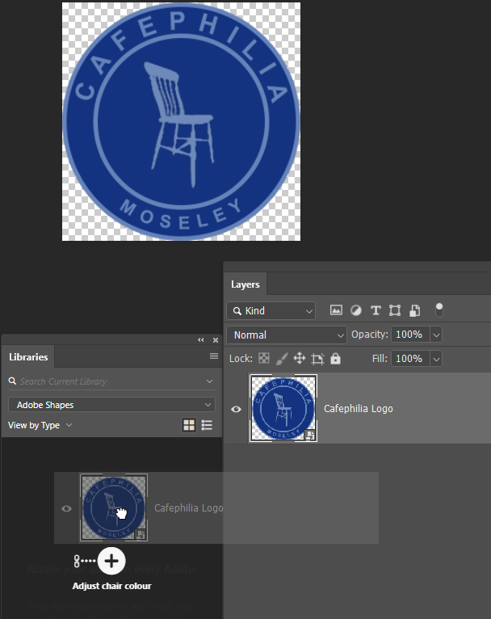The image size is (491, 619).
Task: Click the Libraries search magnifier icon
Action: tap(13, 381)
